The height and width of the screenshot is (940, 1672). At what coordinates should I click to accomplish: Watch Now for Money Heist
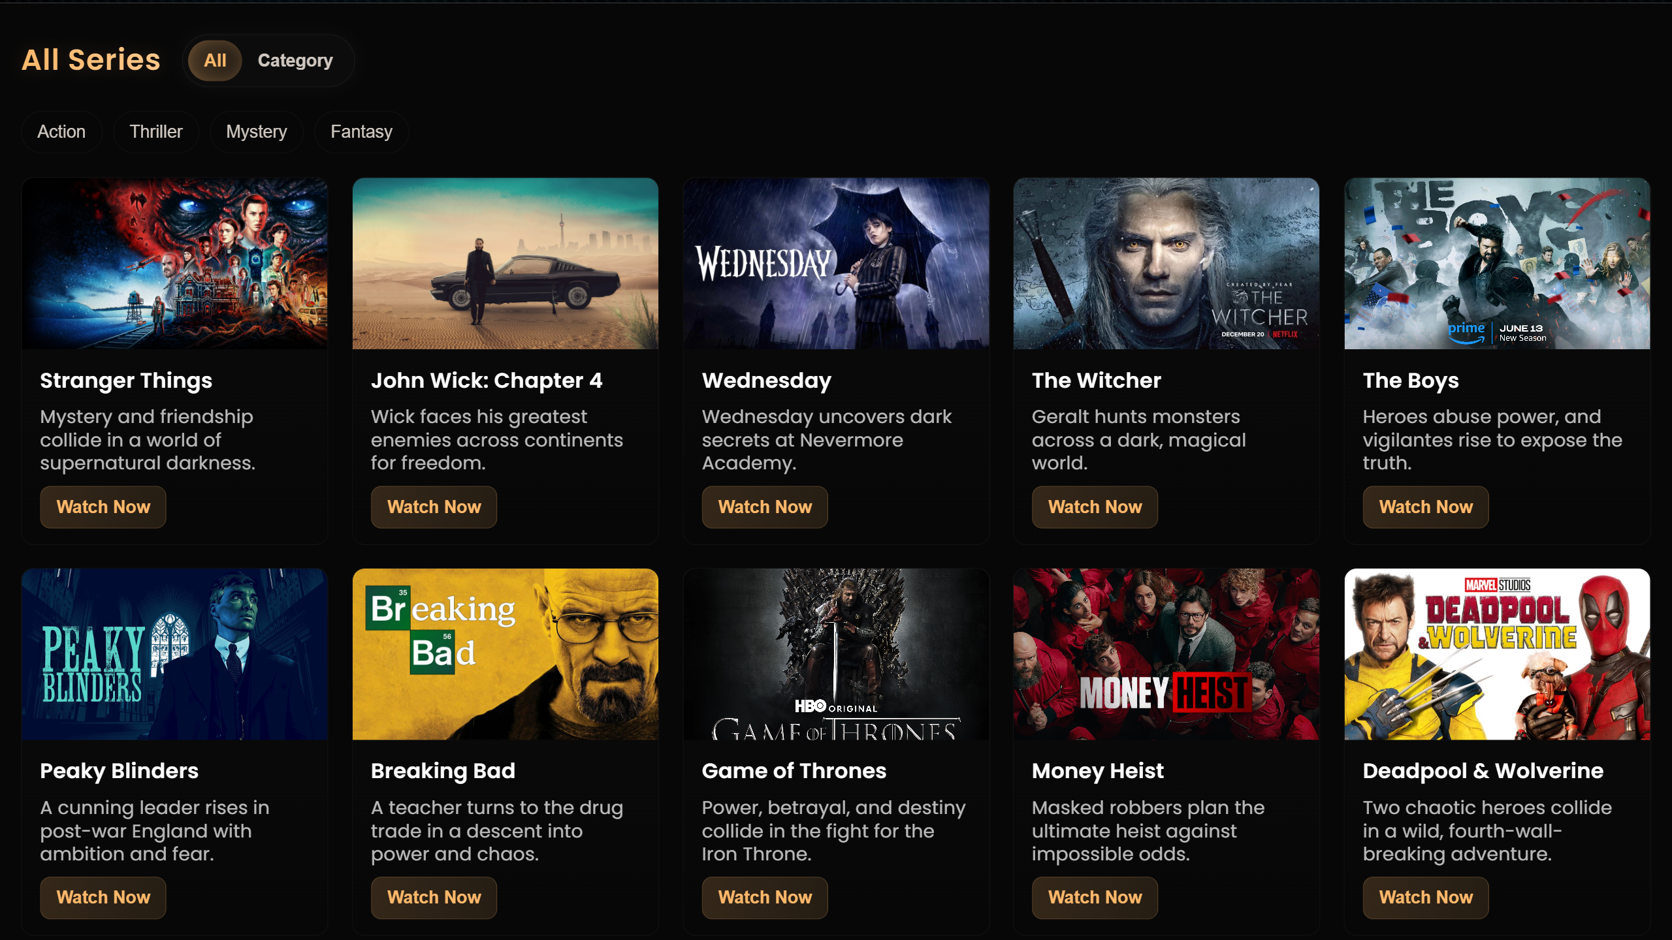pyautogui.click(x=1095, y=898)
